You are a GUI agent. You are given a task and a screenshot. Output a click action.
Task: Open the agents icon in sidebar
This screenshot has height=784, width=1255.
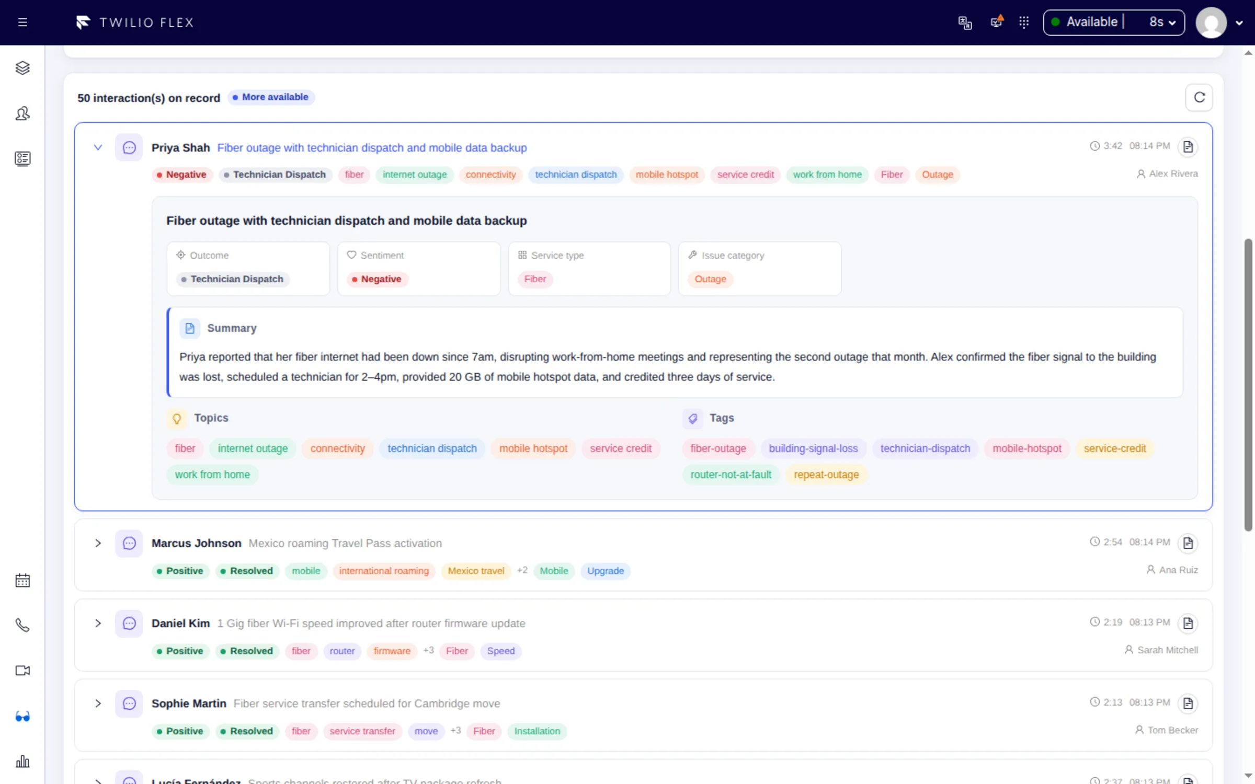(22, 113)
